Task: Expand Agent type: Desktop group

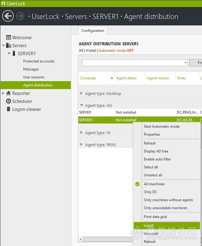Action: tap(81, 93)
